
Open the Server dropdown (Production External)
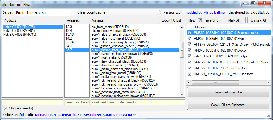pos(44,12)
